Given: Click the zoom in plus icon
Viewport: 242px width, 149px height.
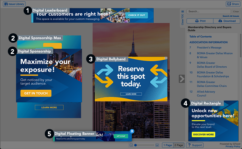Looking at the screenshot, I should point(157,145).
